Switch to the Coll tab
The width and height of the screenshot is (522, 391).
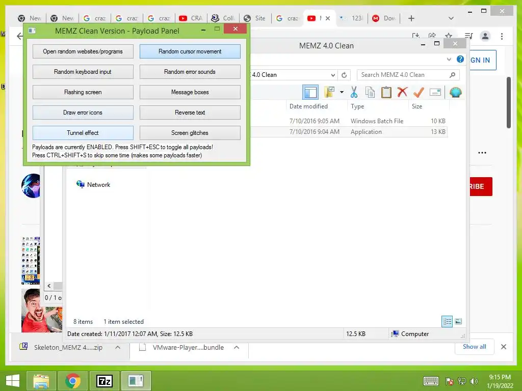pyautogui.click(x=223, y=18)
